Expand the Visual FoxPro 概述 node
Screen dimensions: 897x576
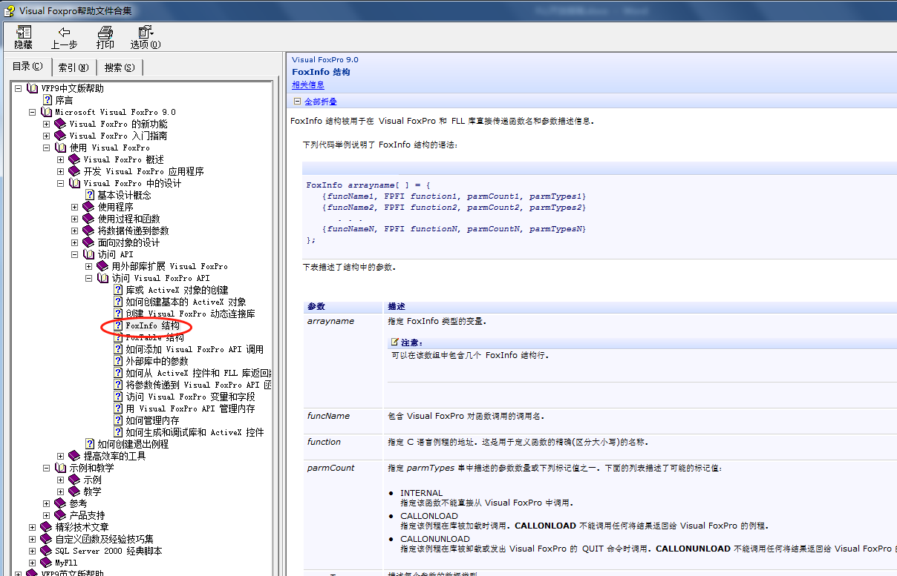tap(61, 159)
